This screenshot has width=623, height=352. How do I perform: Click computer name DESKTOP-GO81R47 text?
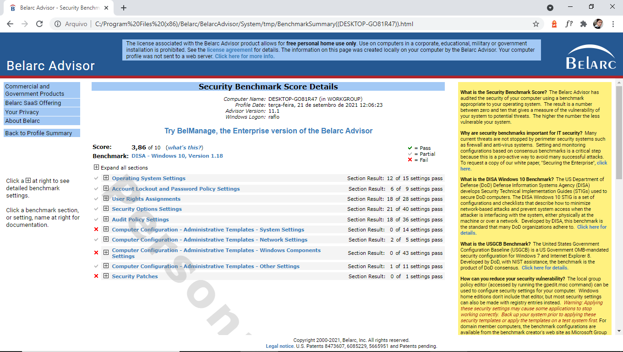[293, 99]
